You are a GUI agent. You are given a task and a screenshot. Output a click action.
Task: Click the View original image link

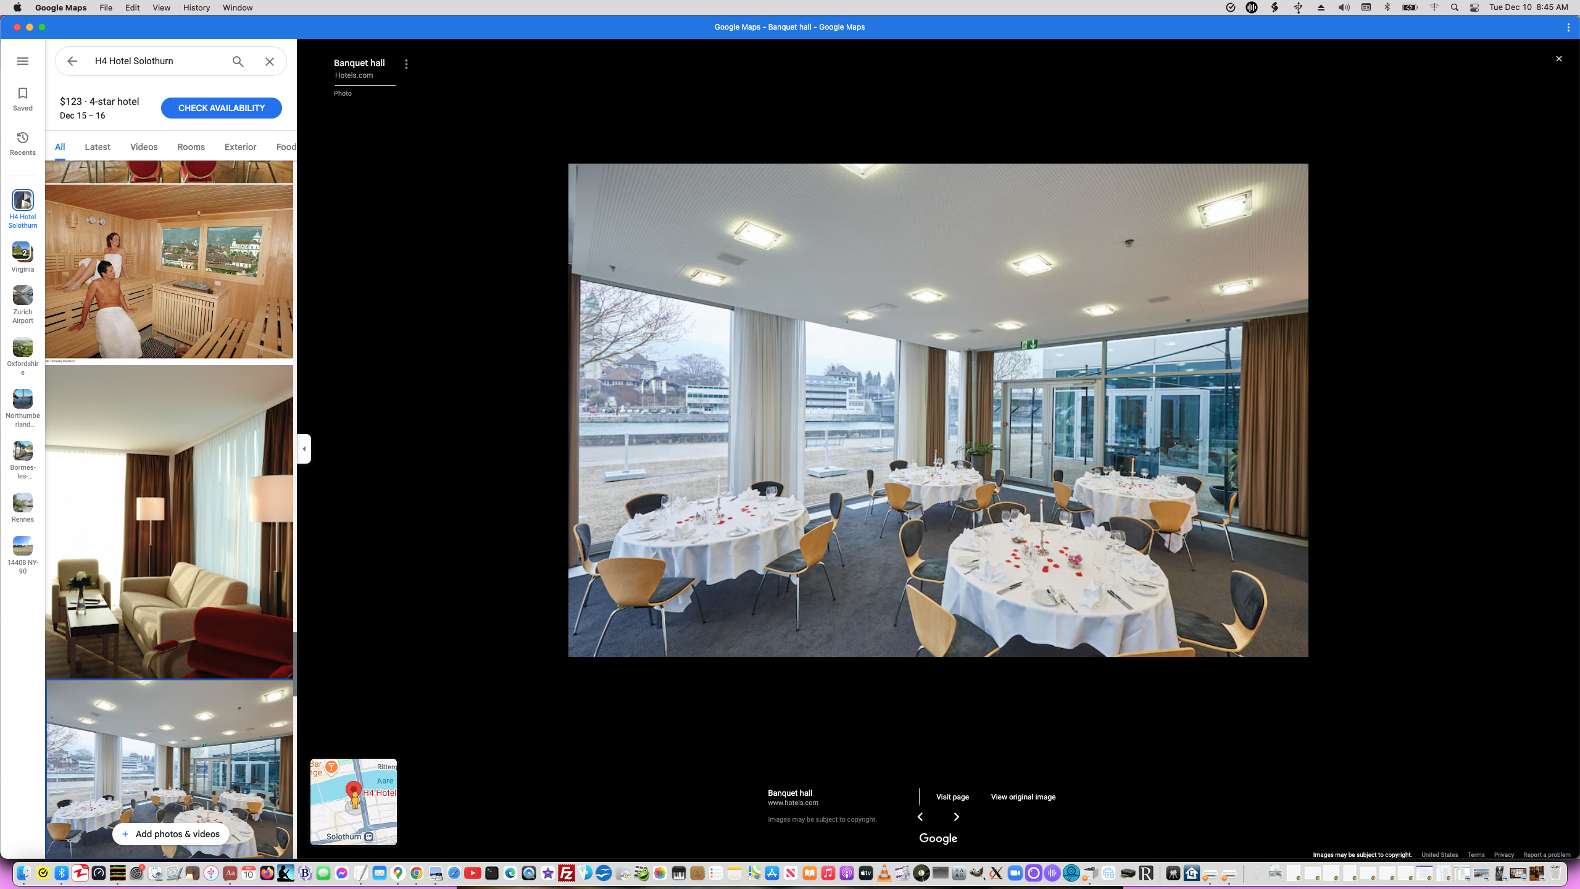click(x=1023, y=797)
